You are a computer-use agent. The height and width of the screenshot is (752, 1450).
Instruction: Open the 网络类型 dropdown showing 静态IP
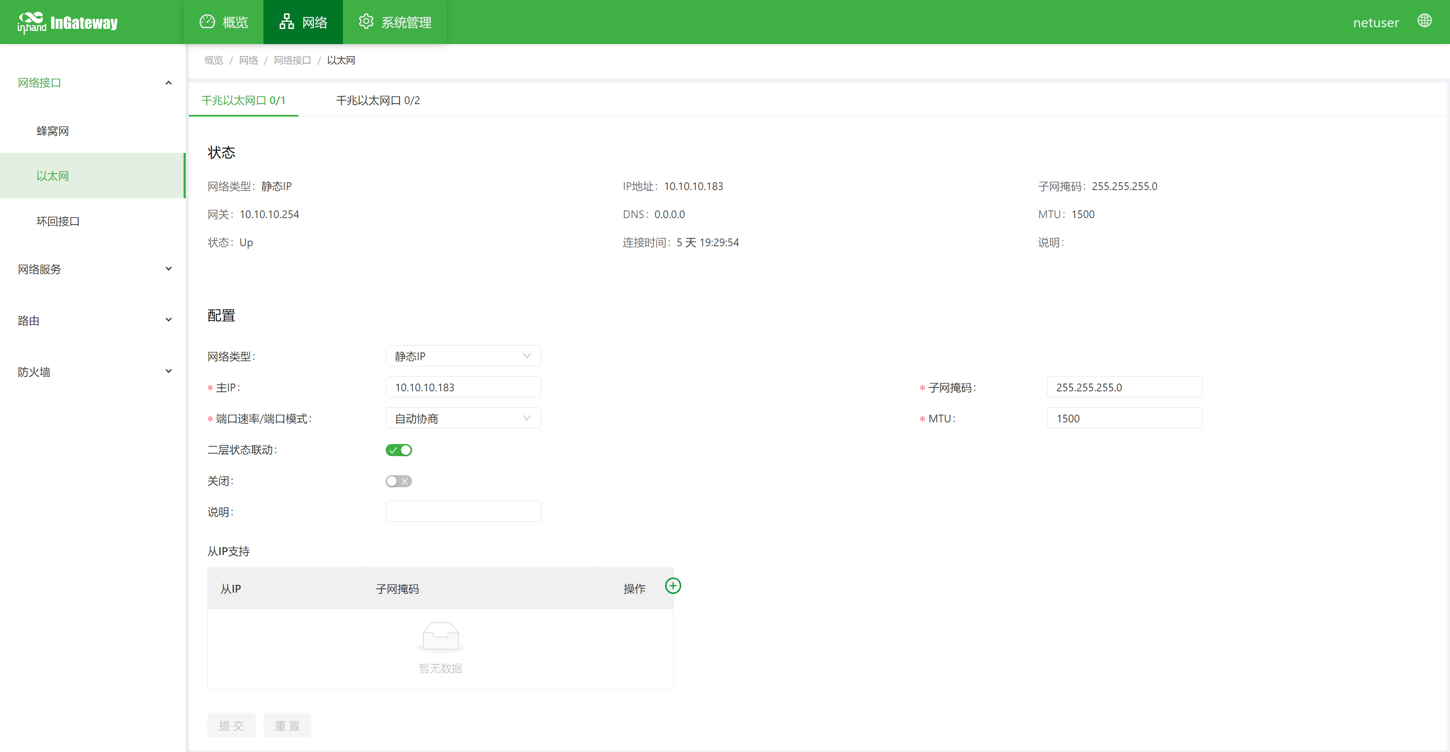click(463, 356)
